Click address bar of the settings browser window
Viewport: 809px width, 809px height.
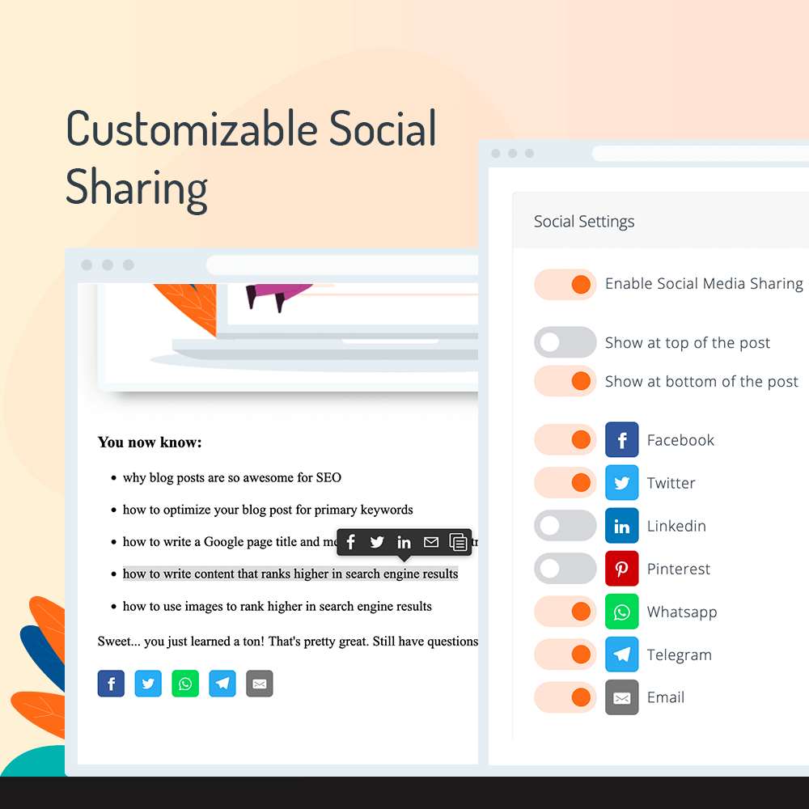(700, 153)
